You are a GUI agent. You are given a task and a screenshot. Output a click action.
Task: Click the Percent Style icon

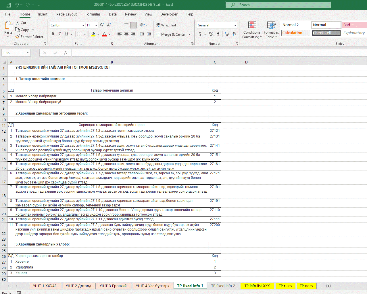pos(211,34)
